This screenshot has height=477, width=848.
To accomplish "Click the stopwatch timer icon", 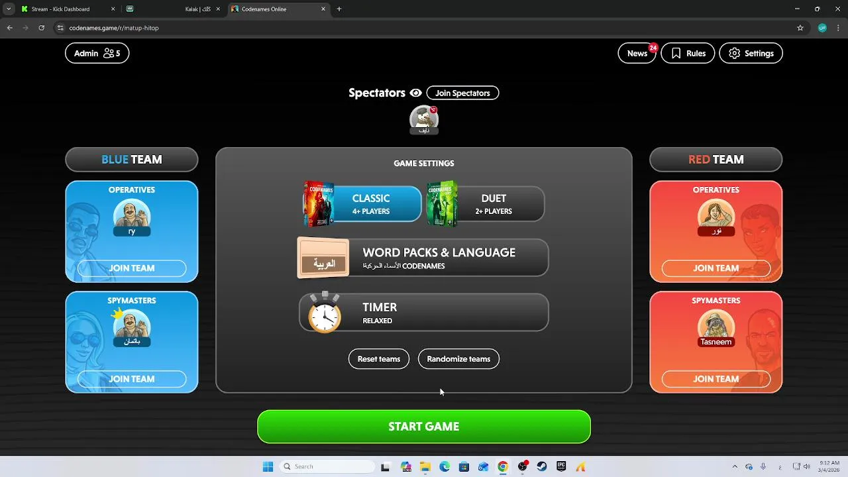I will [x=325, y=312].
